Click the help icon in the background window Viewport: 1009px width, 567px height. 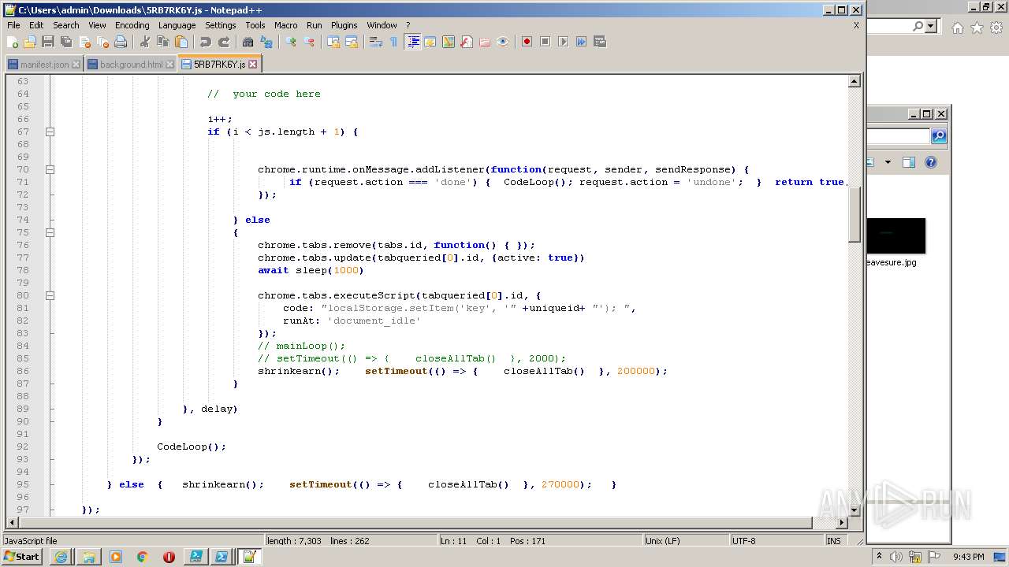(931, 162)
